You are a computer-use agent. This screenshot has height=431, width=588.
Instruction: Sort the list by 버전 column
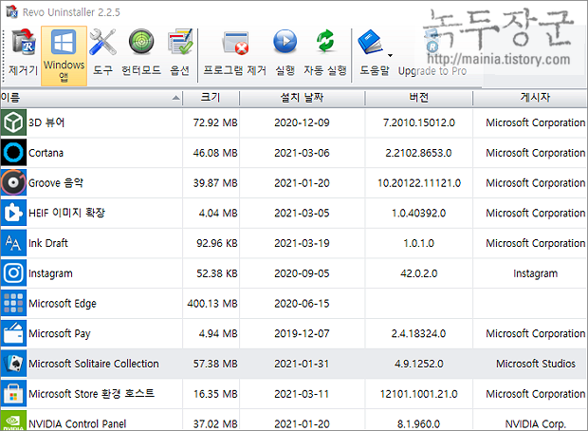pos(418,98)
